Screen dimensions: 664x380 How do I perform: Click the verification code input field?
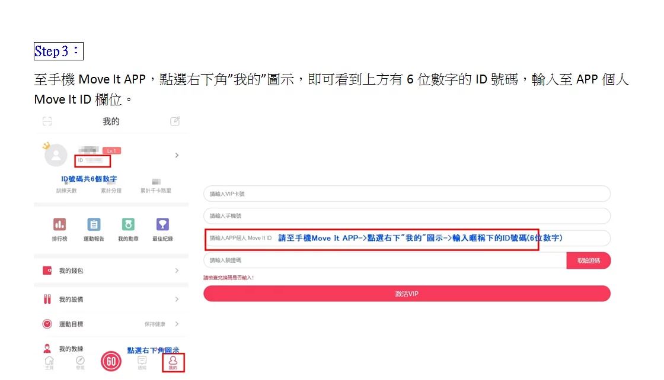pos(385,260)
